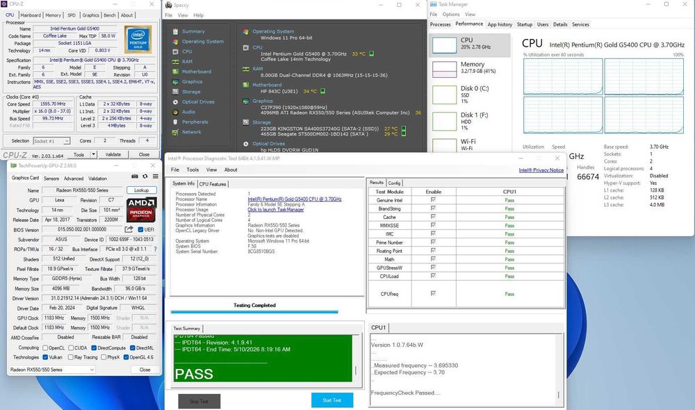This screenshot has height=410, width=695.
Task: Open Sensors tab in GPU-Z
Action: coord(51,178)
